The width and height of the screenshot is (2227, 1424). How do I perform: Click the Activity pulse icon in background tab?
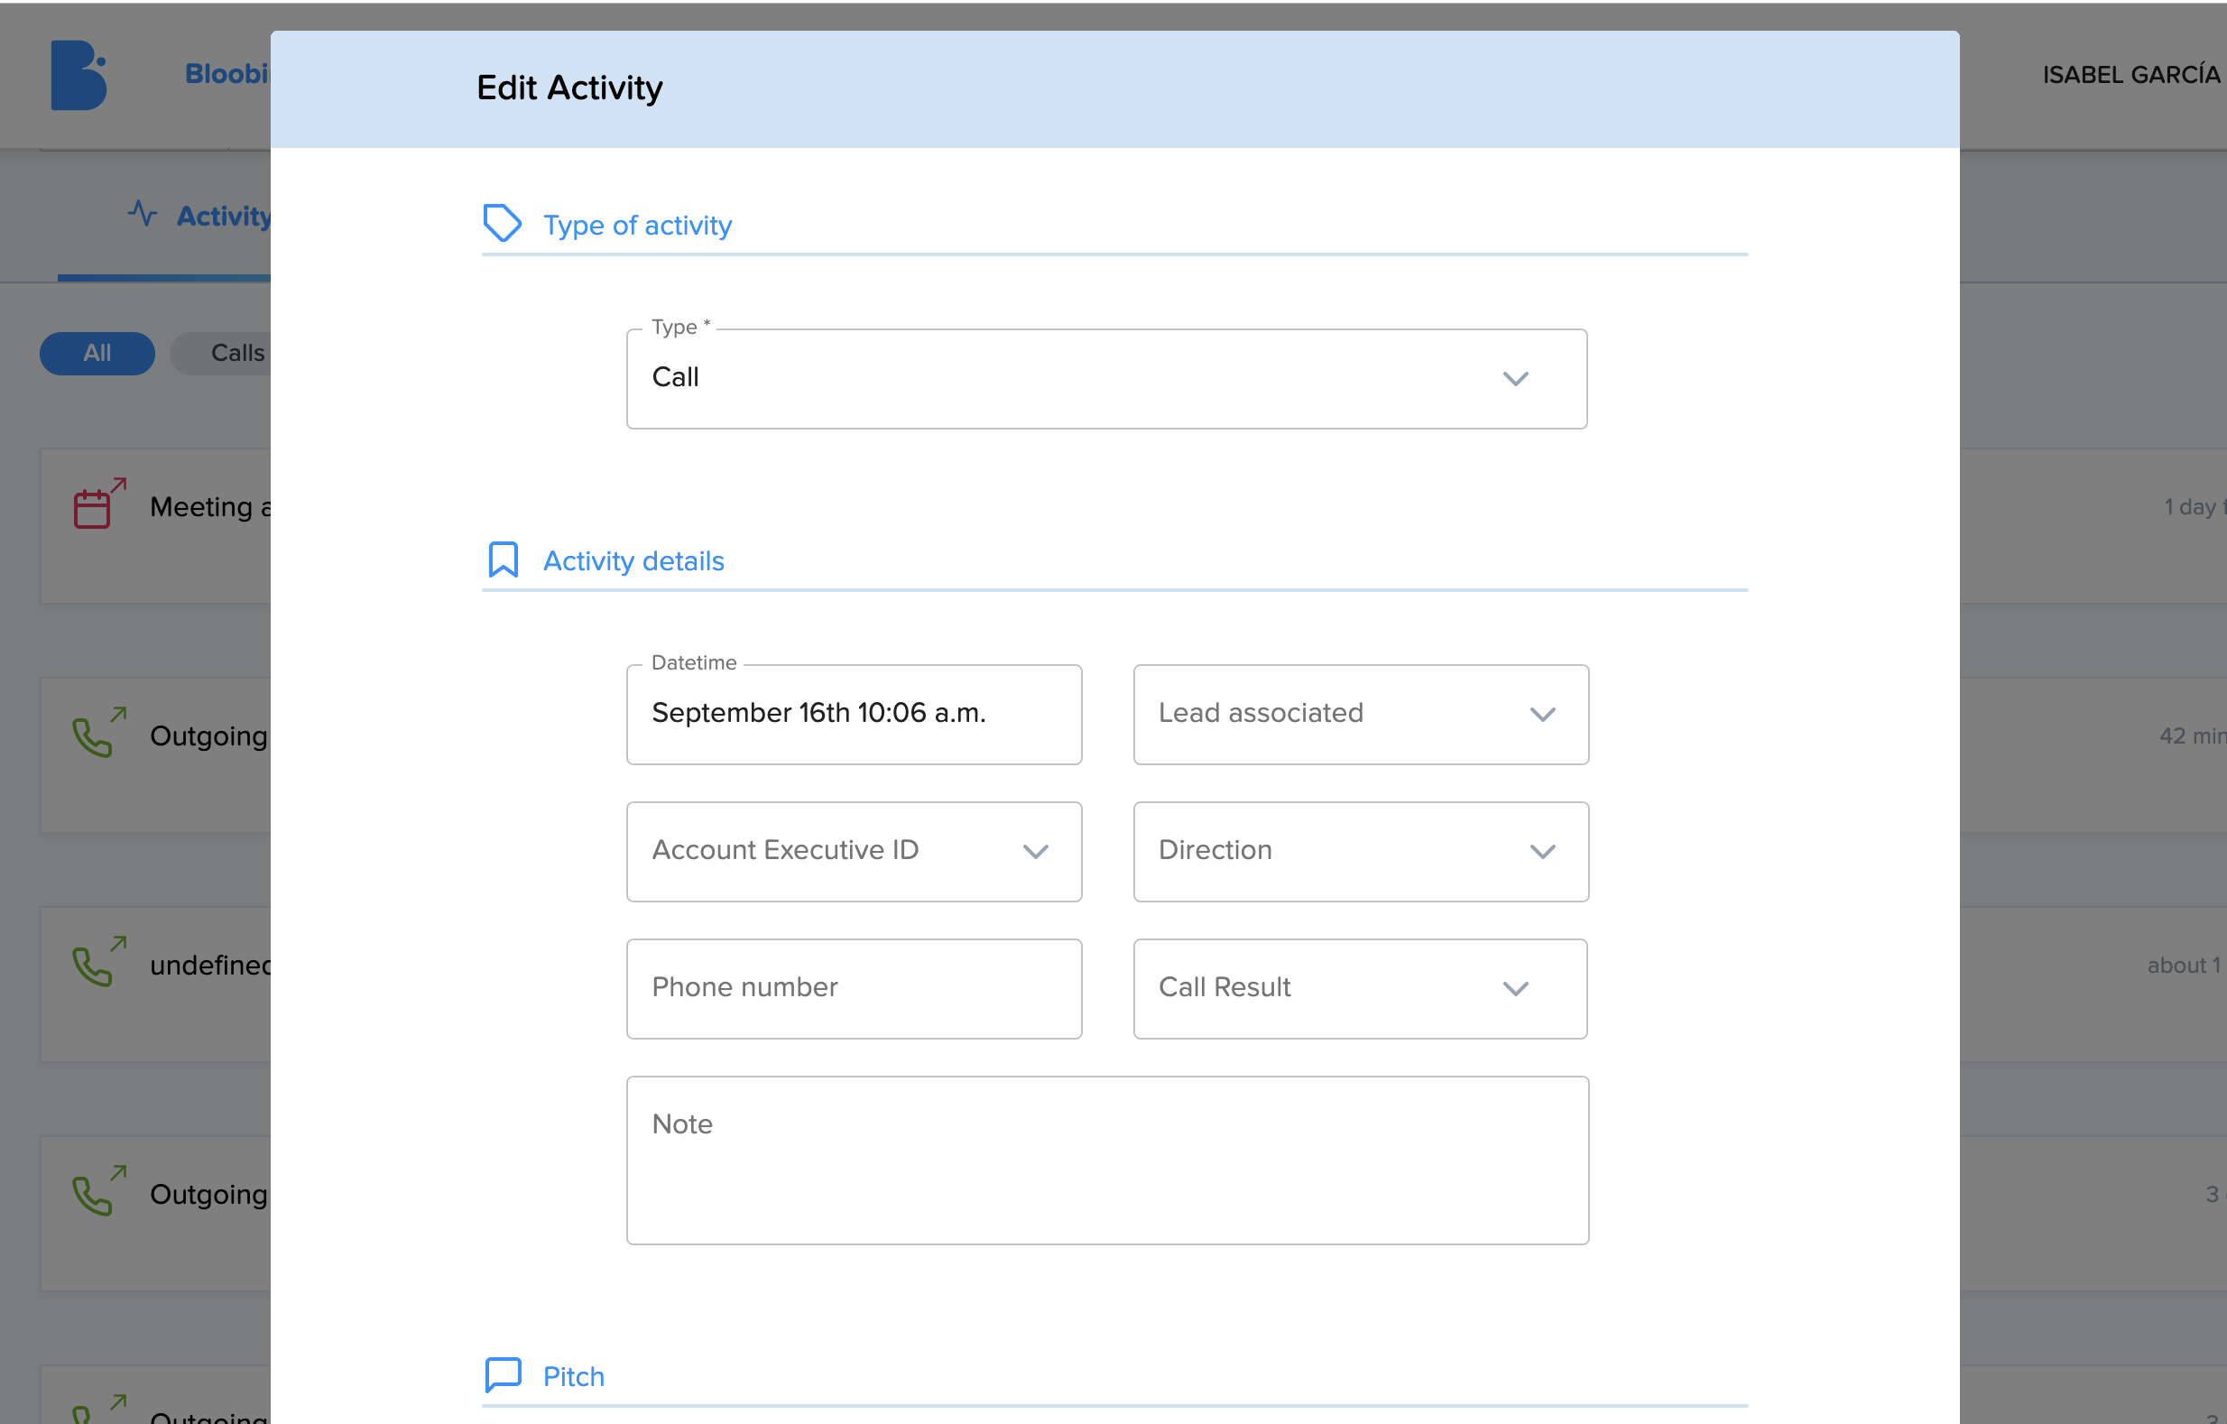(x=143, y=214)
